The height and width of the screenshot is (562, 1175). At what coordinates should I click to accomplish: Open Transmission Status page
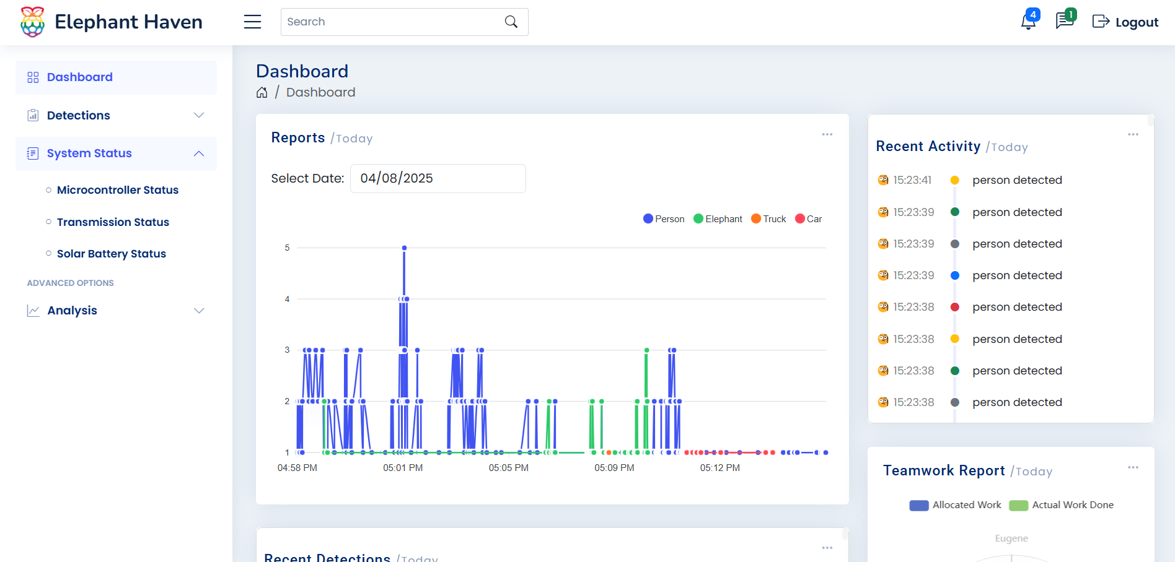click(x=113, y=222)
